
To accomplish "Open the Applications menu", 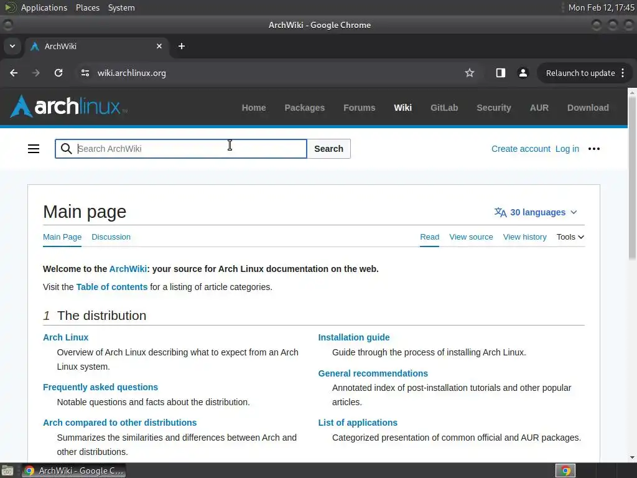I will (44, 7).
